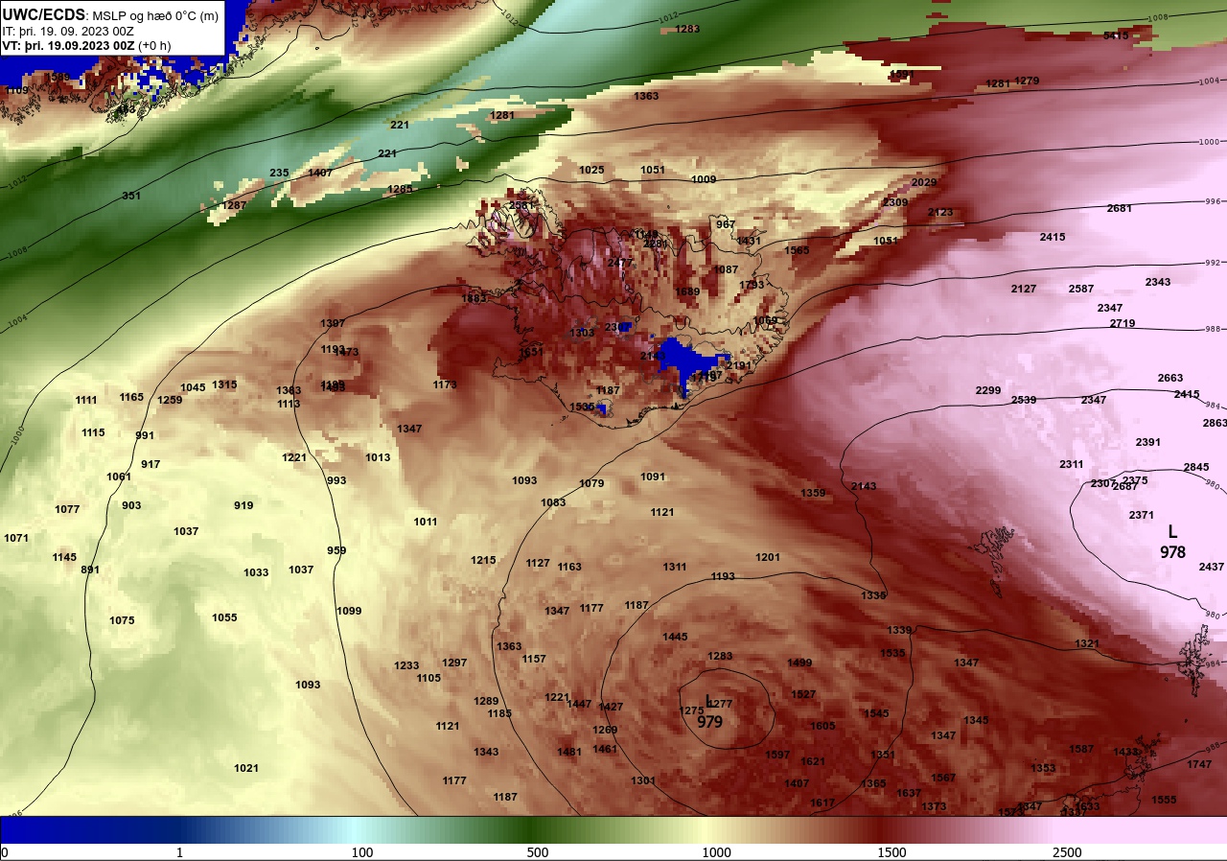This screenshot has width=1227, height=861.
Task: Click the low pressure label '978'
Action: [1172, 552]
